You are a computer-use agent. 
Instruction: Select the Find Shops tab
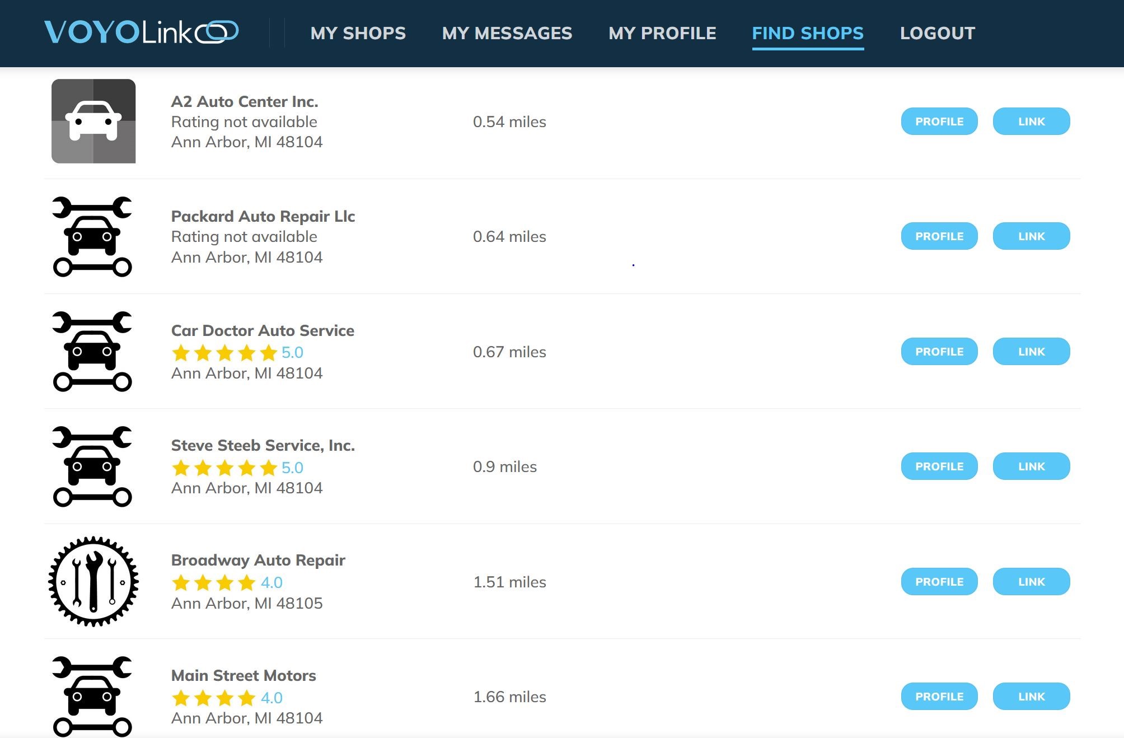808,33
